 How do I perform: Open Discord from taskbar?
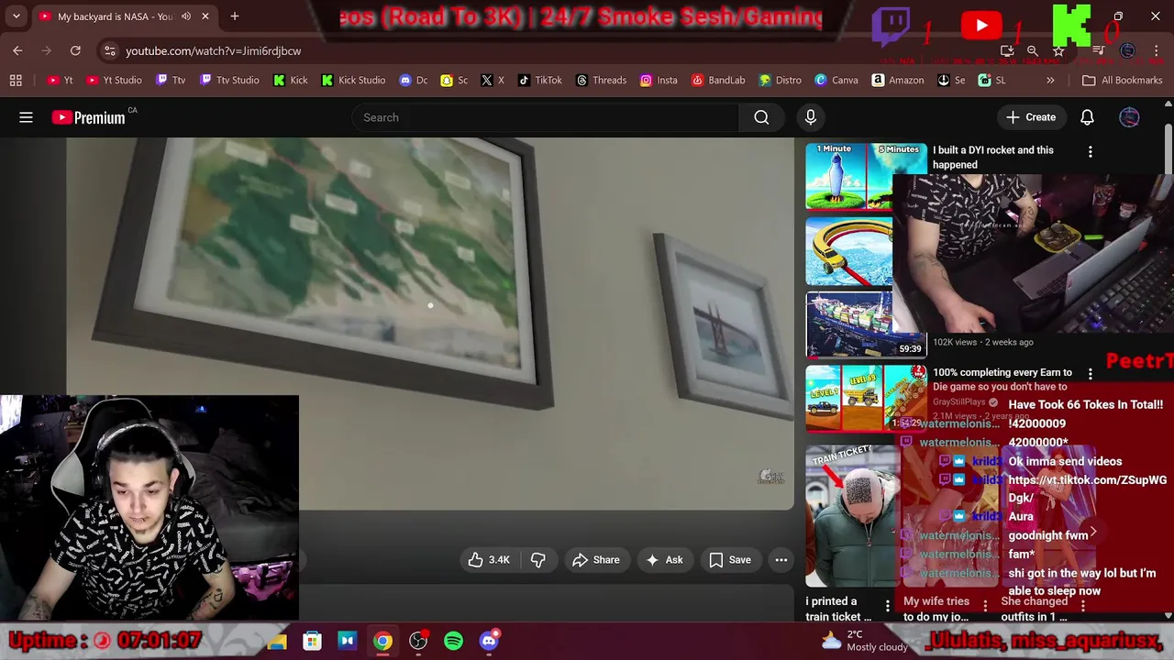pyautogui.click(x=489, y=642)
